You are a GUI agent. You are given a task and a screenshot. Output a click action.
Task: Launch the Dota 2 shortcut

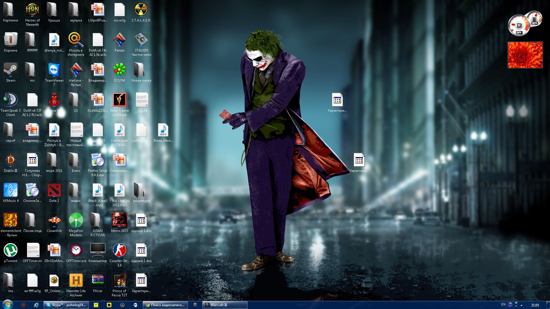54,193
